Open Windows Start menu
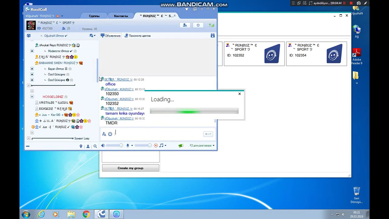This screenshot has width=389, height=219. 26,214
